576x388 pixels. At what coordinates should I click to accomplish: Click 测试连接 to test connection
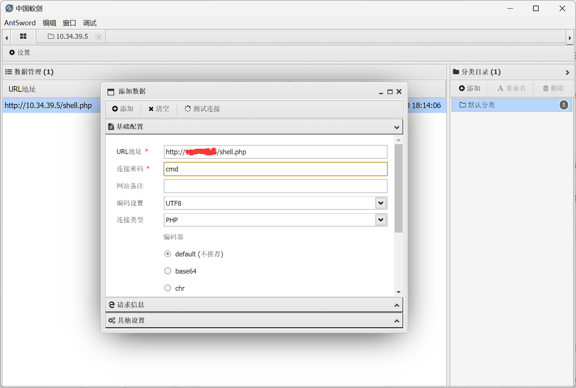(202, 109)
